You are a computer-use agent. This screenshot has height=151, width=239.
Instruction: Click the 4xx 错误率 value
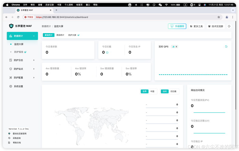coord(78,74)
